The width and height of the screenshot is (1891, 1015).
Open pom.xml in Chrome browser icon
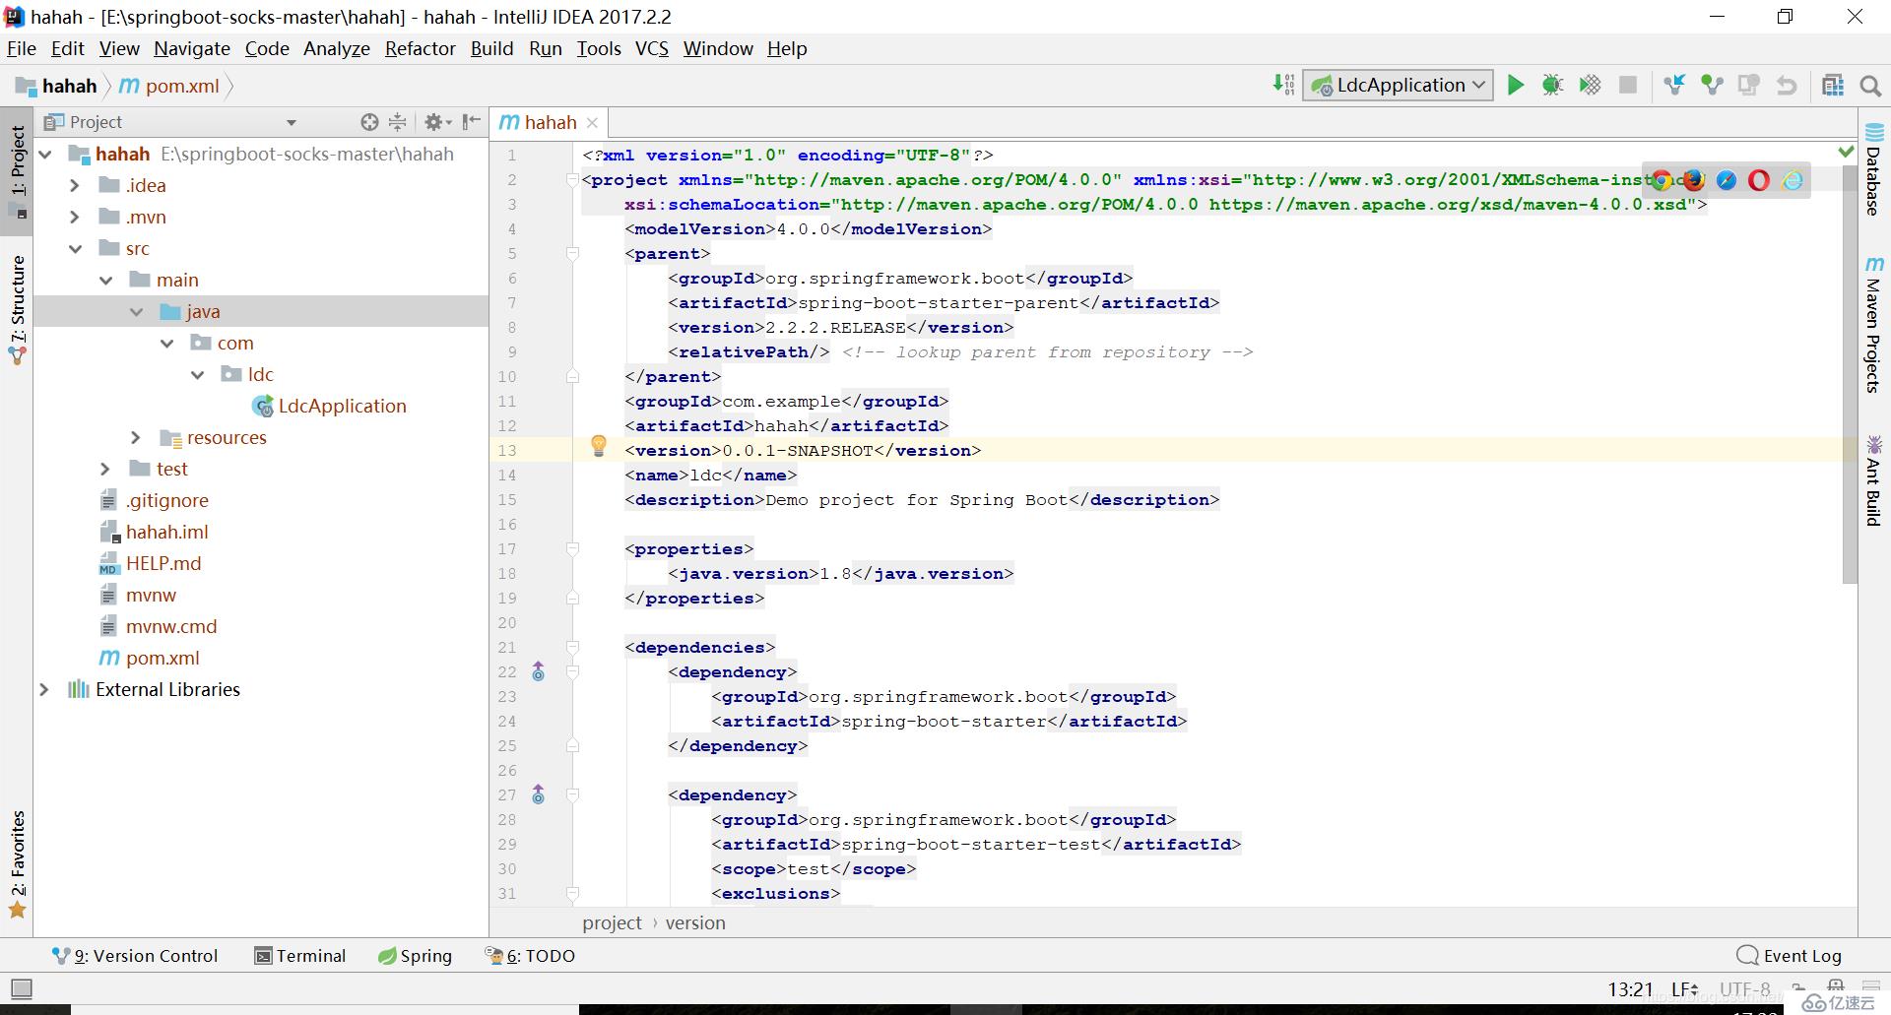[1663, 180]
